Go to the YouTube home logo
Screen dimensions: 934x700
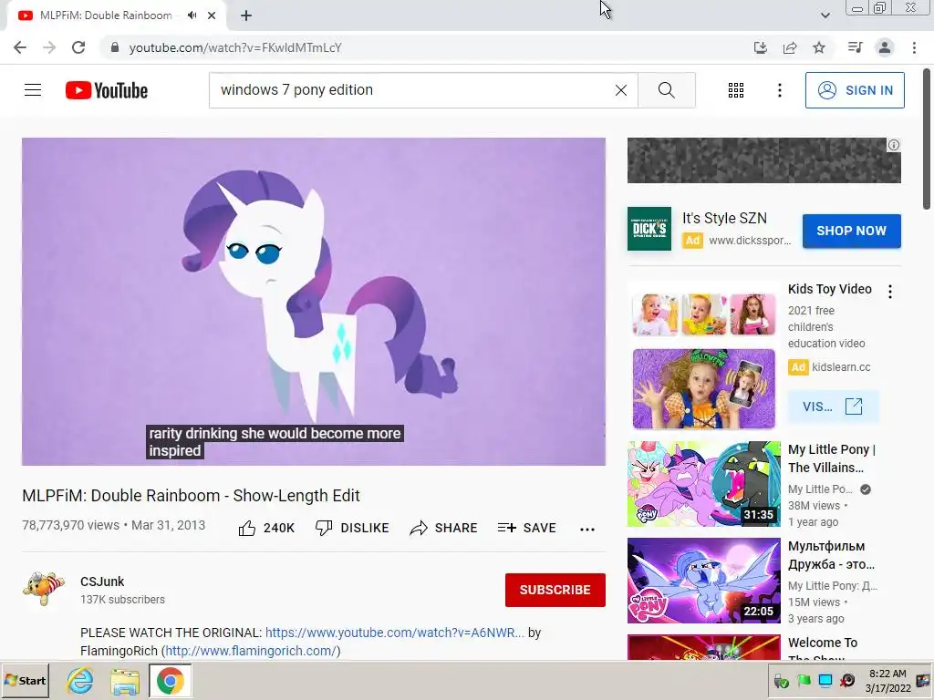[x=107, y=90]
